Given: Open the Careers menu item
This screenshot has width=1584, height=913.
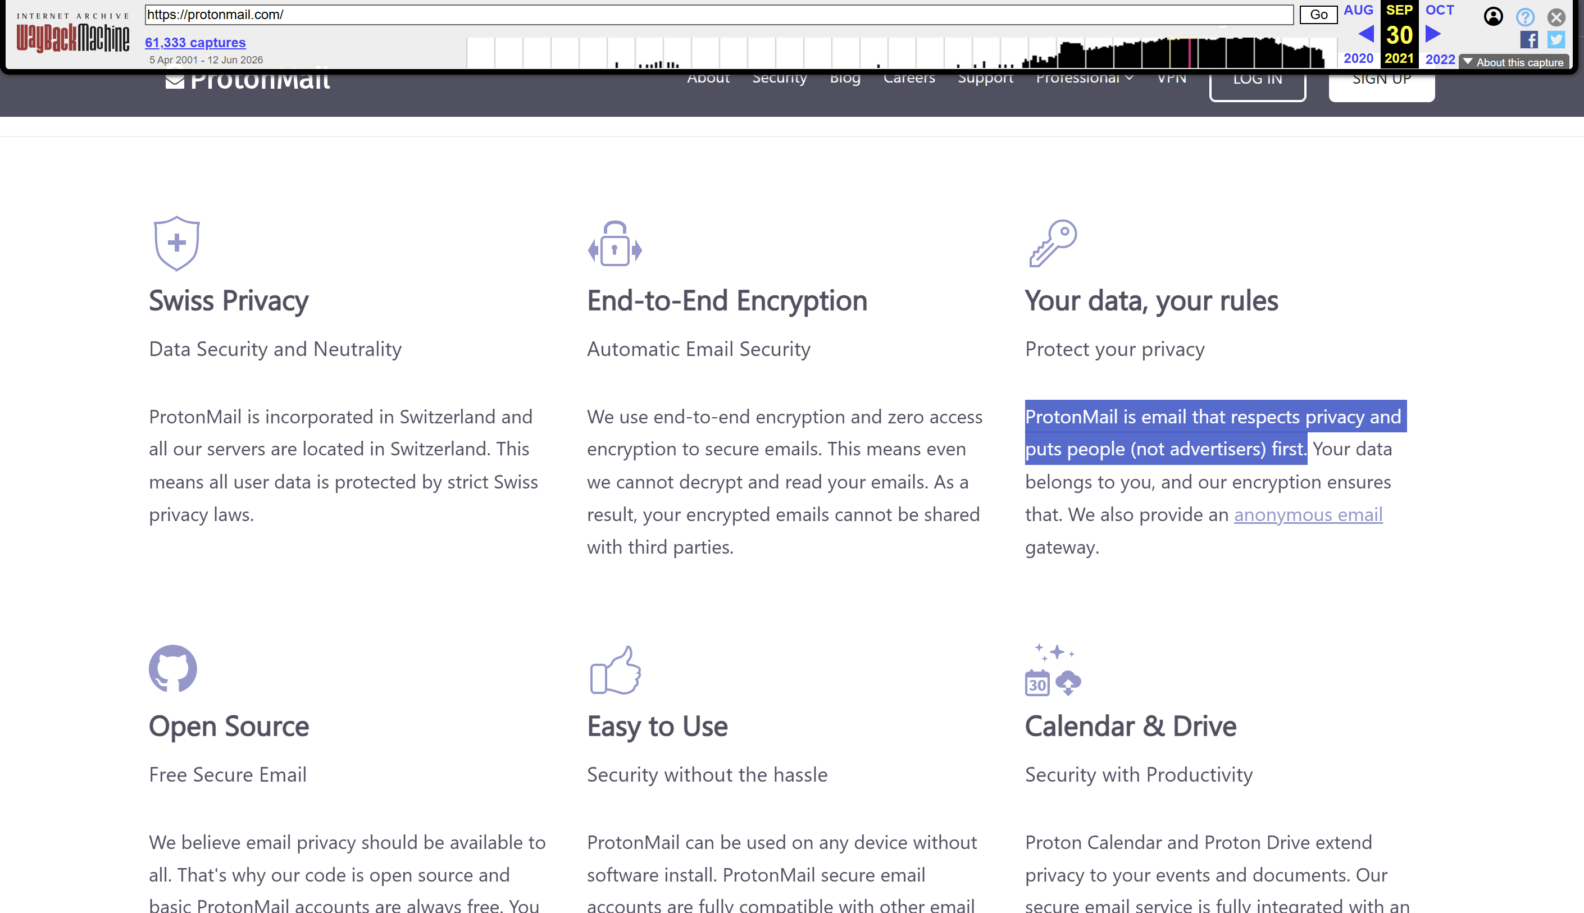Looking at the screenshot, I should tap(909, 79).
